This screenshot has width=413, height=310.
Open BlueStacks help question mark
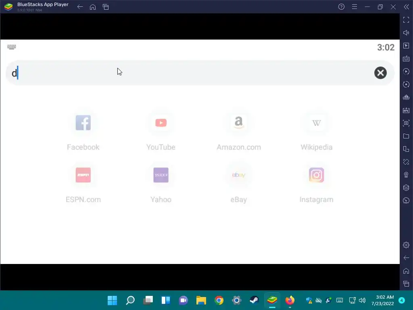pyautogui.click(x=341, y=7)
